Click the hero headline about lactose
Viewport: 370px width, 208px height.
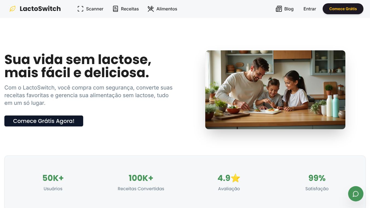point(78,66)
